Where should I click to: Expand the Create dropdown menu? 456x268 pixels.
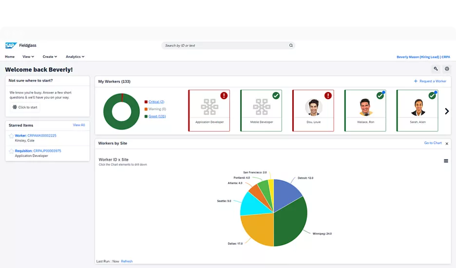[x=50, y=57]
